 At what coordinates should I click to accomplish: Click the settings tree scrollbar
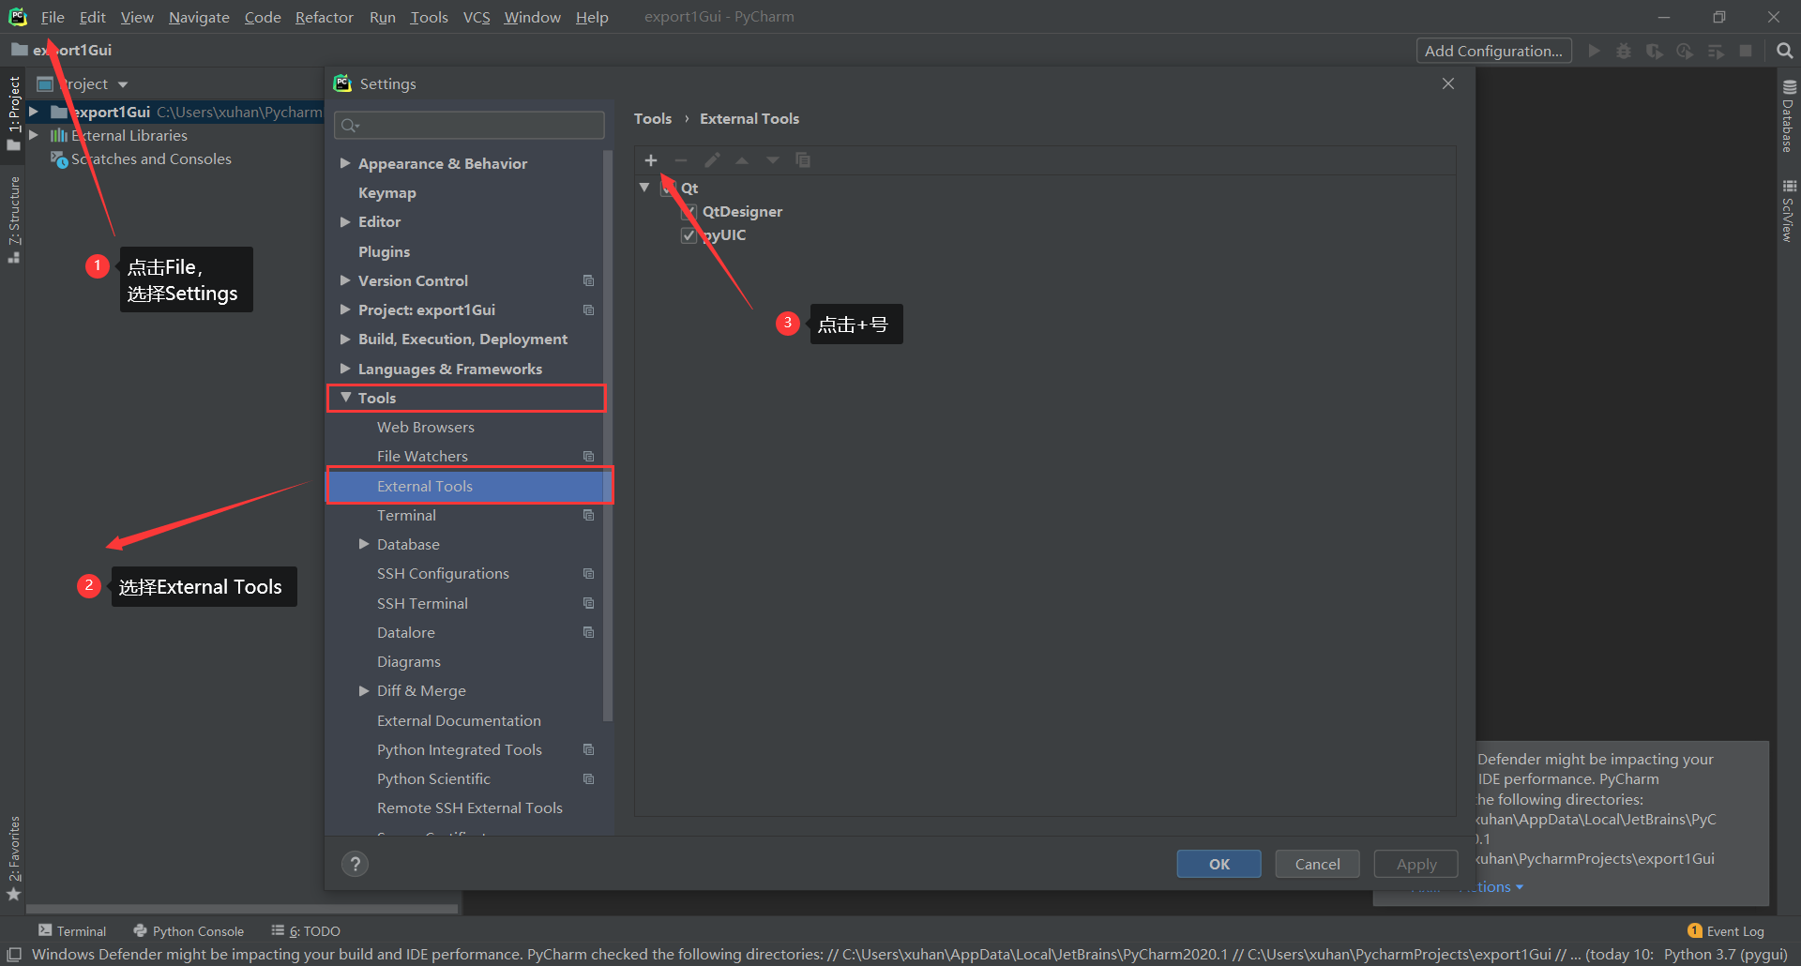tap(608, 436)
